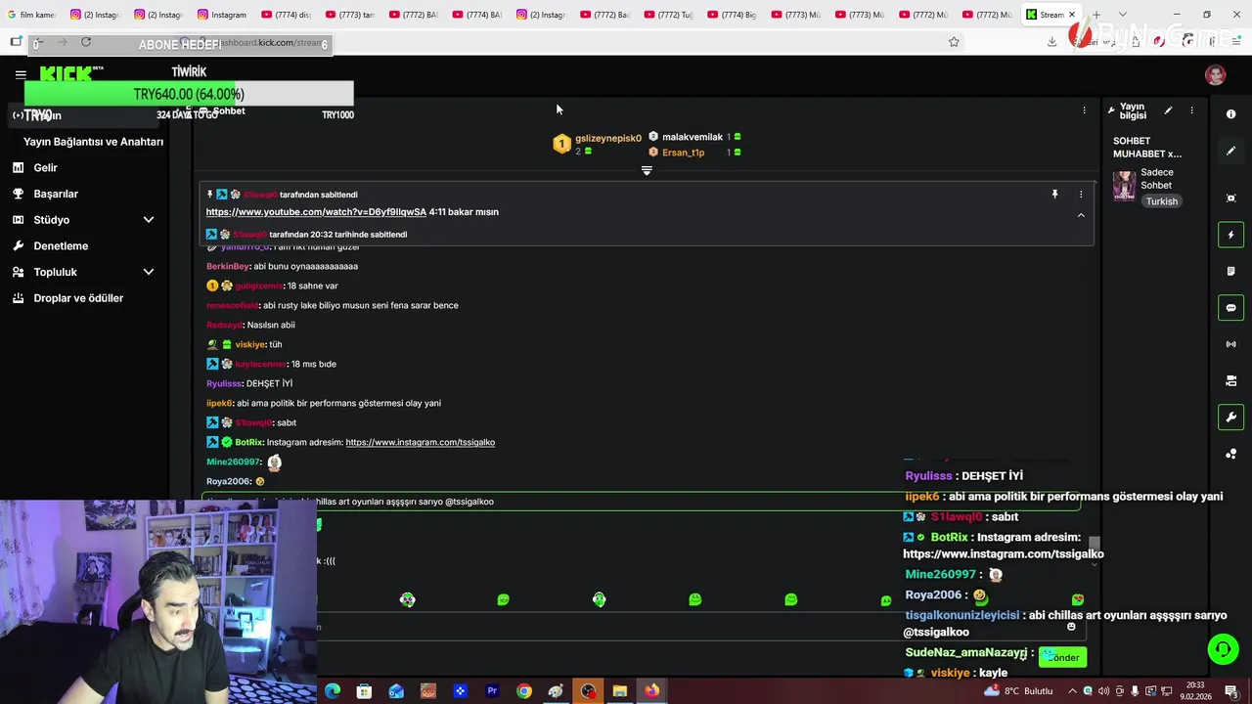Collapse the pinned message with the chevron
This screenshot has width=1252, height=704.
click(x=1081, y=215)
